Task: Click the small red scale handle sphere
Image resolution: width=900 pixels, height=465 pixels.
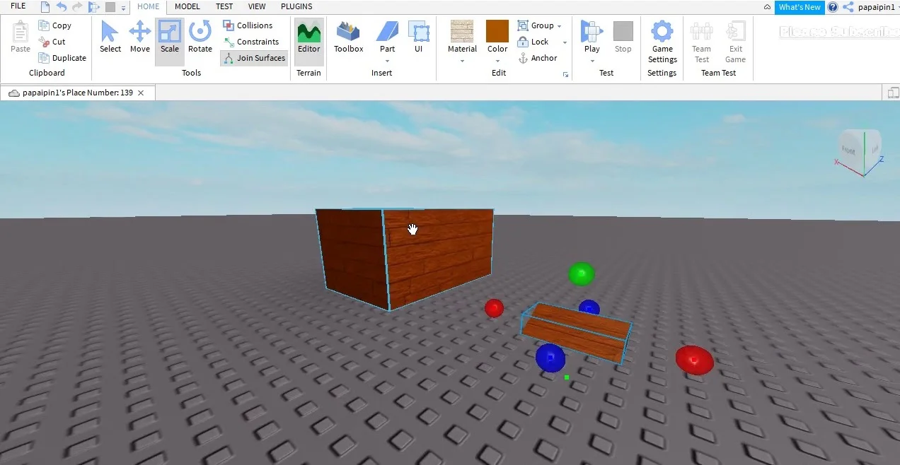Action: (494, 308)
